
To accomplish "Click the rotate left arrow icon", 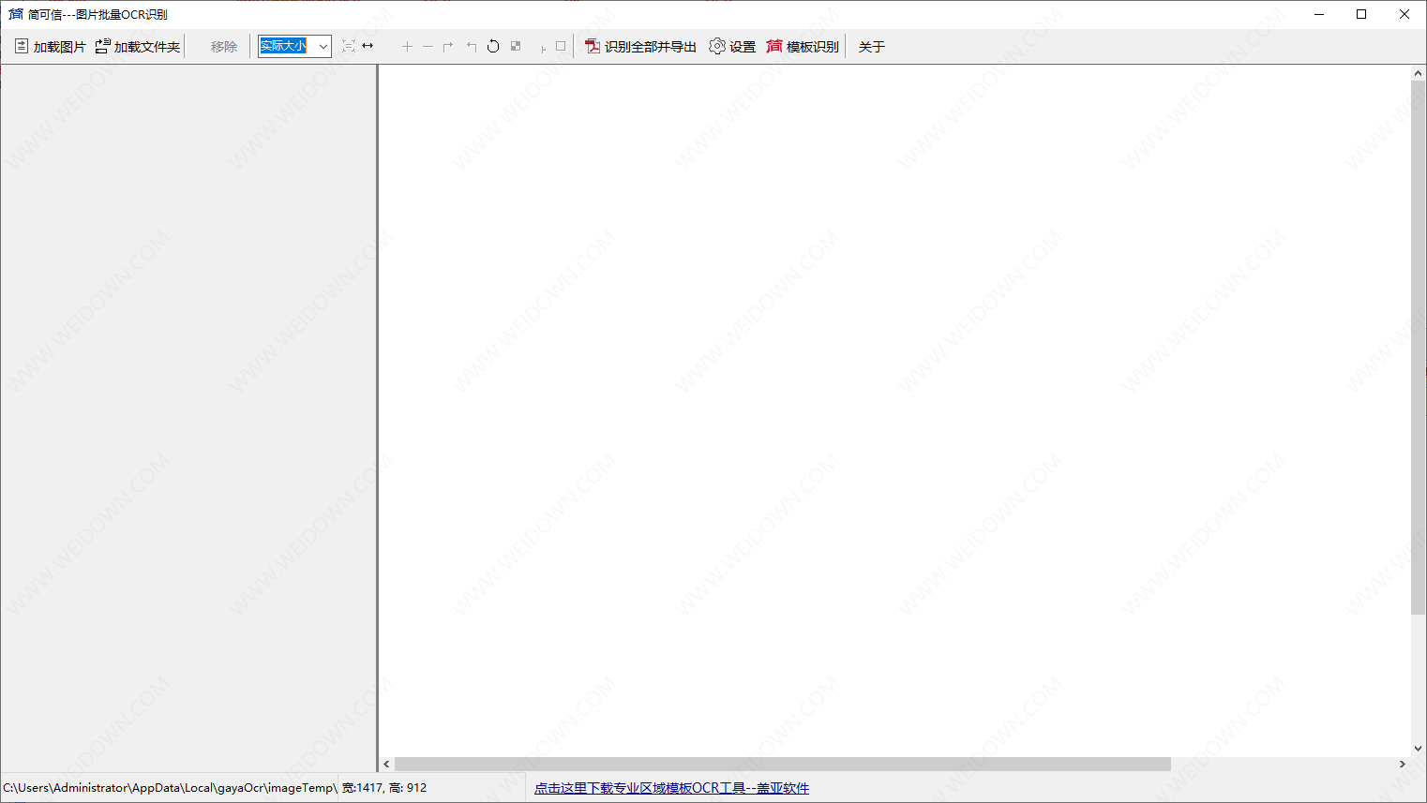I will tap(472, 46).
